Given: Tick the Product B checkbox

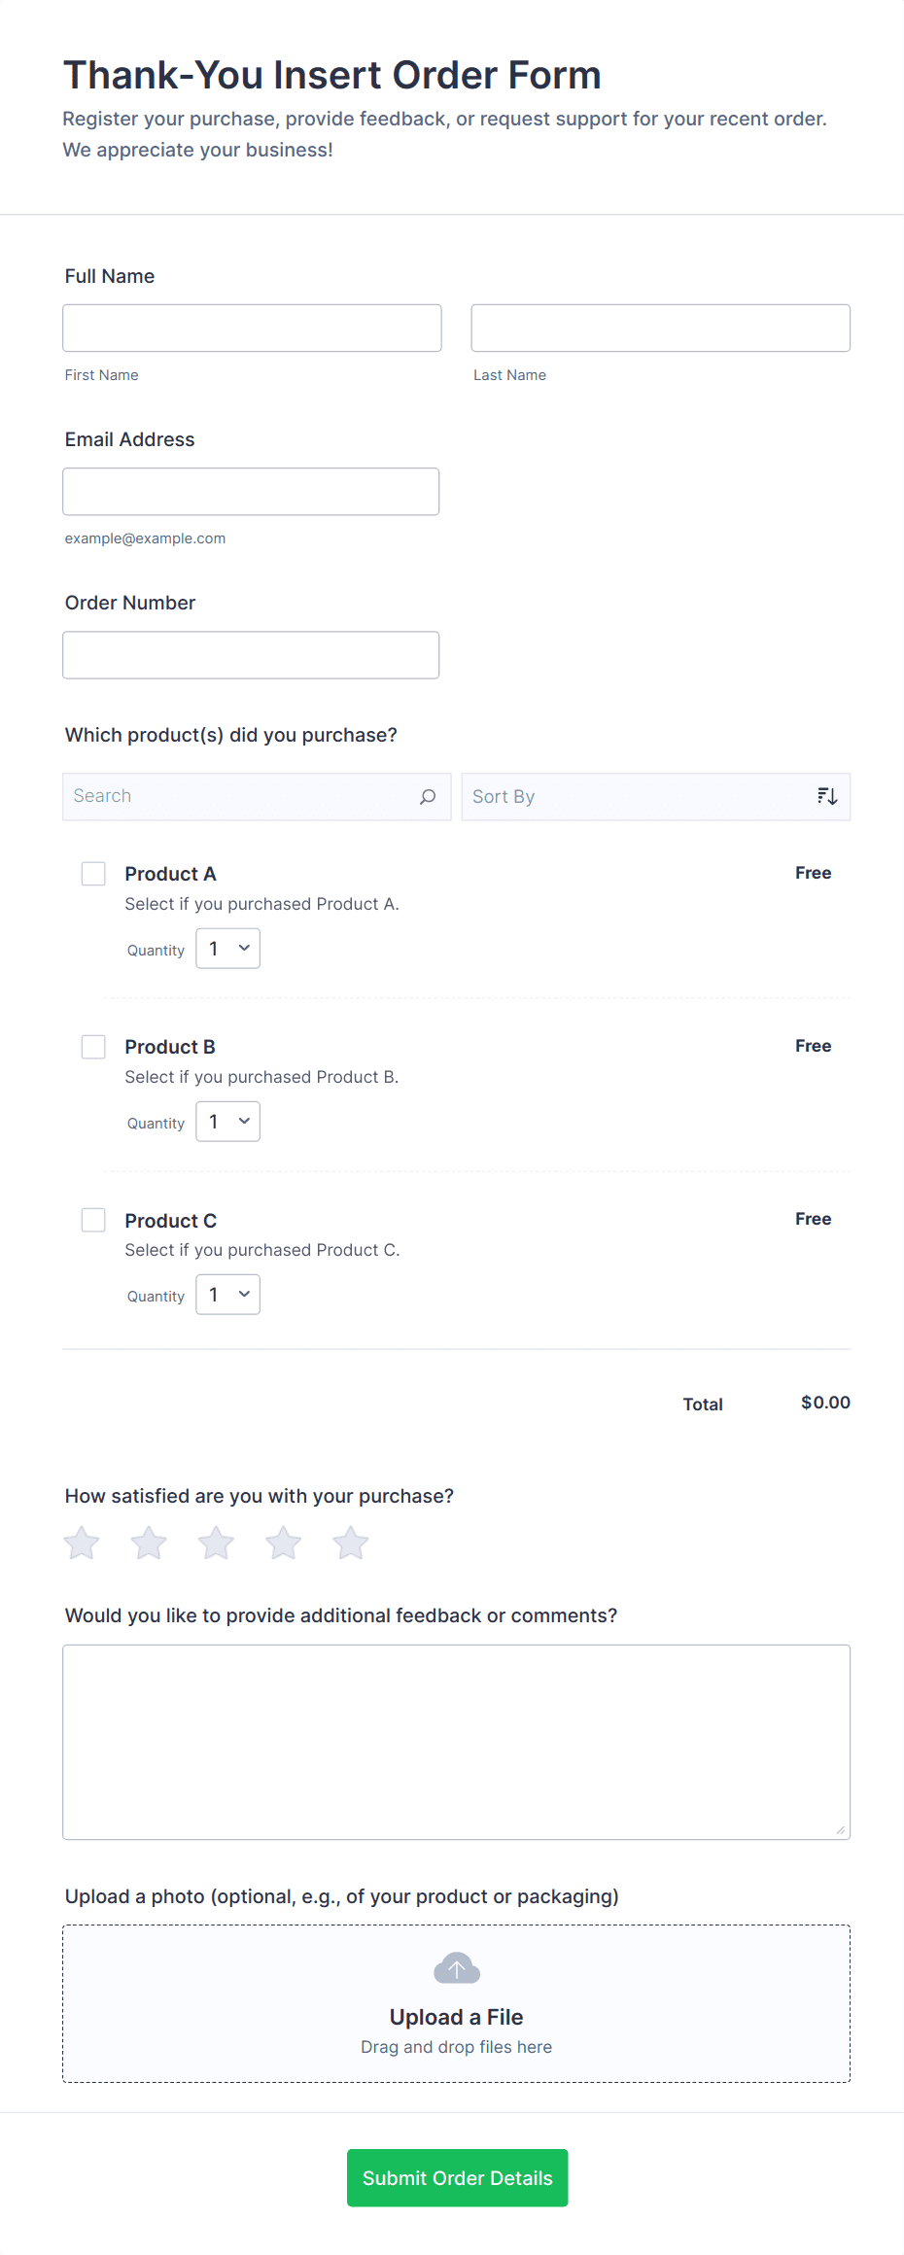Looking at the screenshot, I should click(93, 1047).
